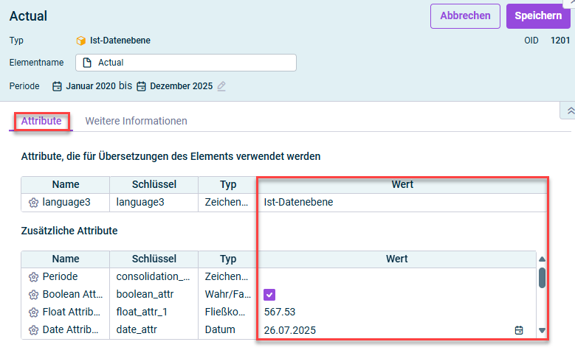This screenshot has height=353, width=575.
Task: Click the gear icon beside the Periode attribute
Action: [33, 277]
